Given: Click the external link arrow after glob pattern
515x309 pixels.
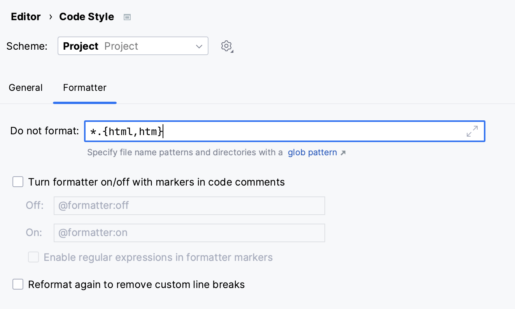Looking at the screenshot, I should click(x=343, y=153).
